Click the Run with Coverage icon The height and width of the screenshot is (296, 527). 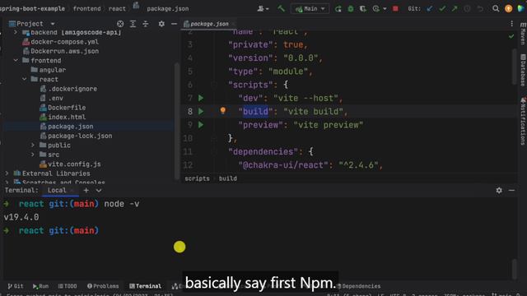pos(363,9)
